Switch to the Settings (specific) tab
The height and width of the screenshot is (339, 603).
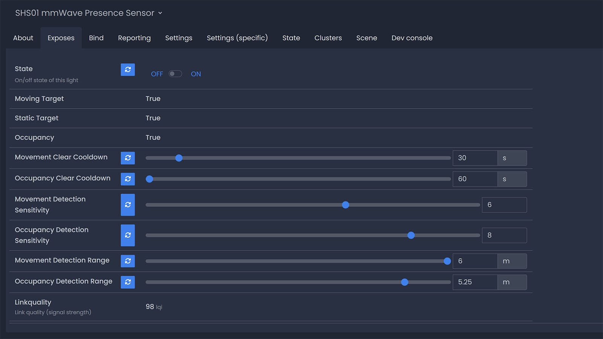tap(237, 38)
